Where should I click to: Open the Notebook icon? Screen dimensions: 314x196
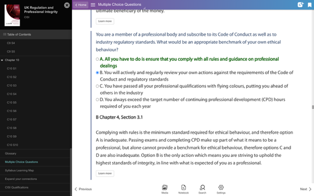[183, 188]
